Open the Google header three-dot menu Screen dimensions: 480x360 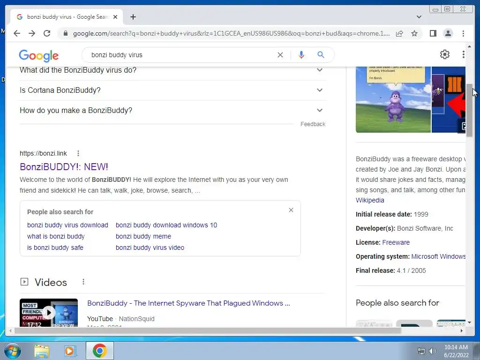pos(464,54)
